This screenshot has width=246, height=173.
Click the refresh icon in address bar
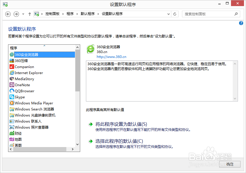click(x=175, y=14)
